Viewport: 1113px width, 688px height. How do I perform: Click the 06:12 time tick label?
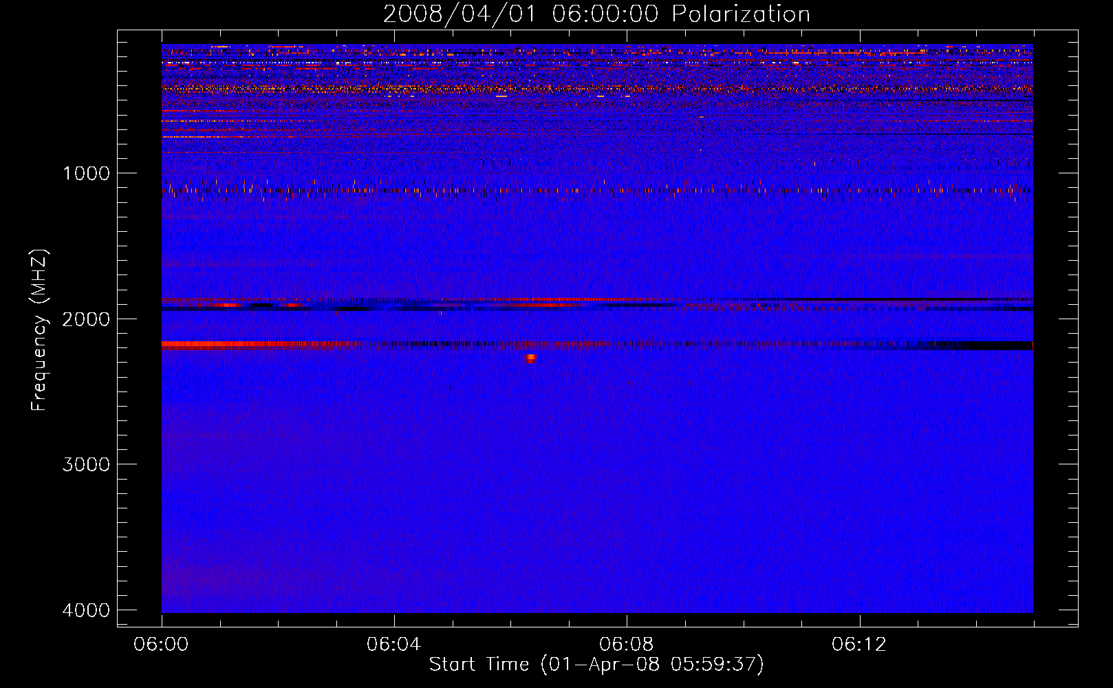tap(858, 645)
